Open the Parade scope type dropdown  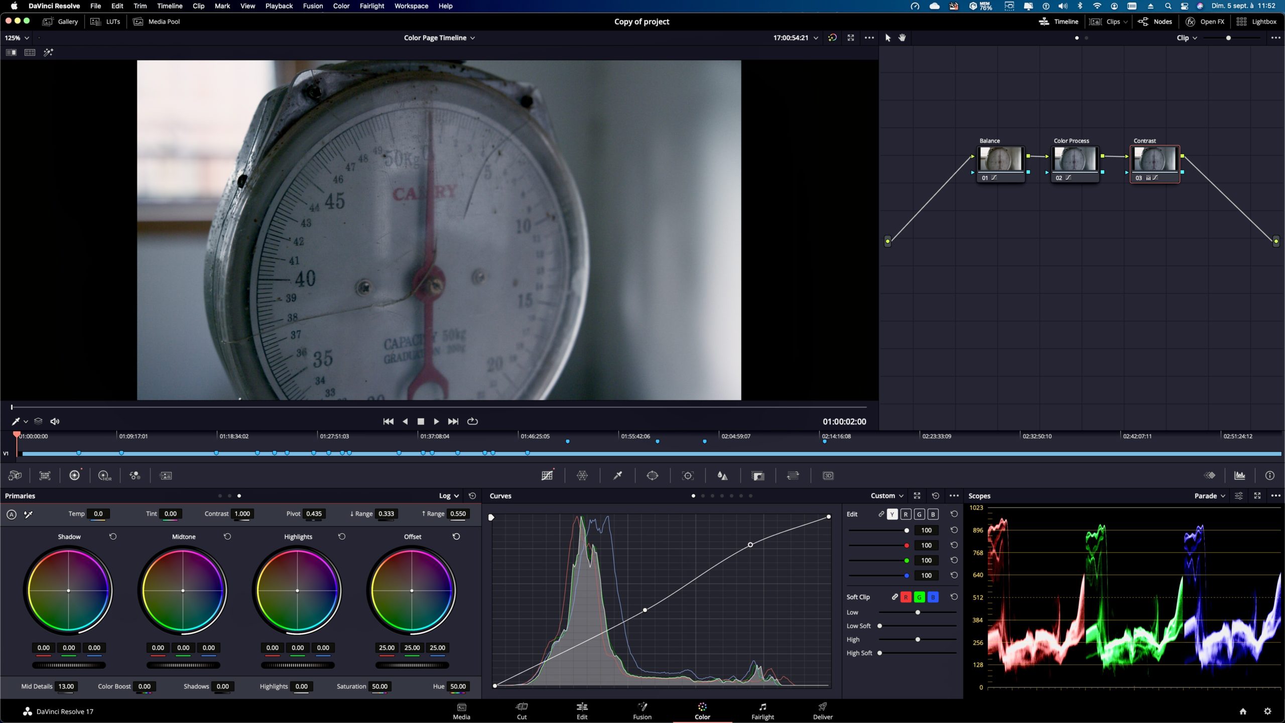tap(1210, 496)
